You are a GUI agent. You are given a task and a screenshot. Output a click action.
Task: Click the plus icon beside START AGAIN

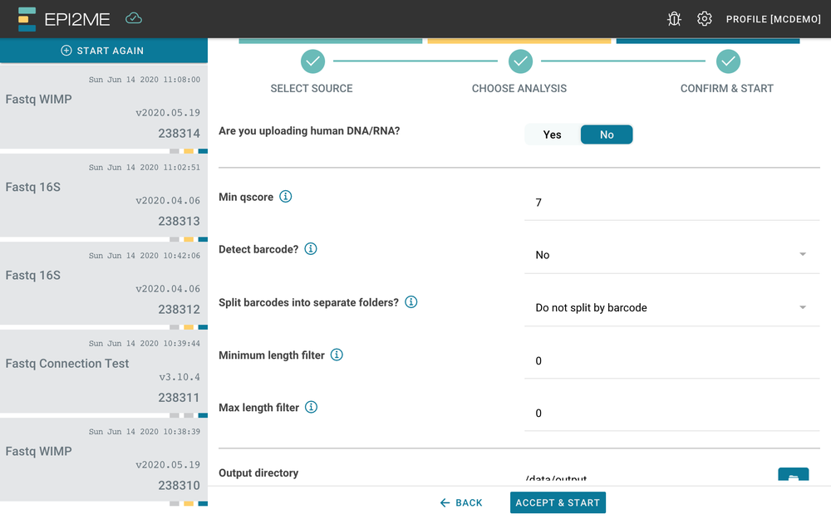66,51
